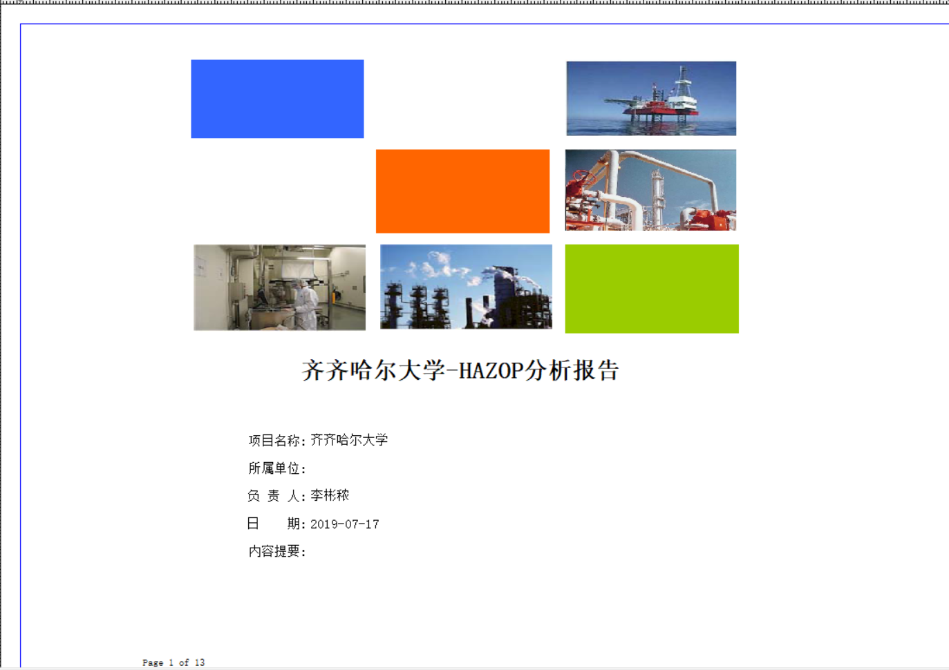Viewport: 949px width, 670px height.
Task: Click the 日期 label
Action: [x=276, y=524]
